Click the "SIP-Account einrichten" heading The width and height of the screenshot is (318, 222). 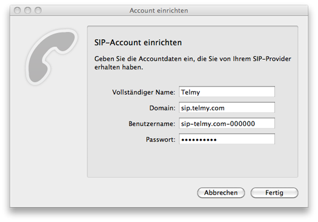coord(138,43)
